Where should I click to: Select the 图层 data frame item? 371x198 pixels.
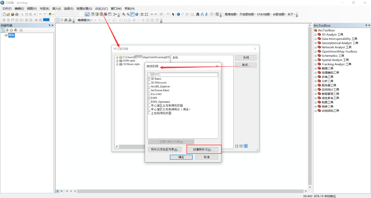pyautogui.click(x=12, y=35)
